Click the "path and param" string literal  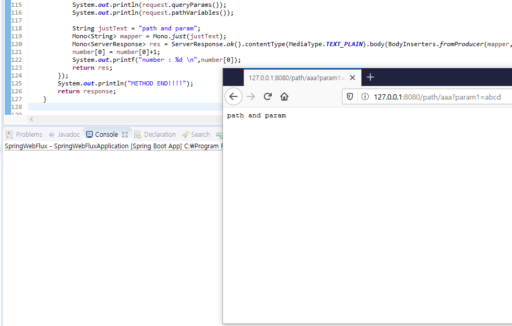coord(168,28)
